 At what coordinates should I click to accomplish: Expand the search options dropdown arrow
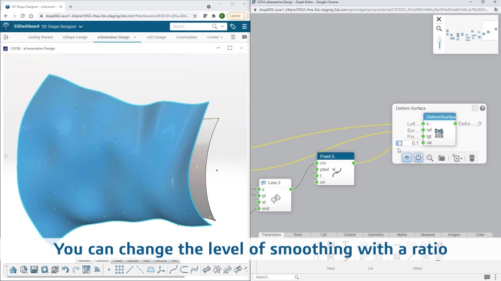click(x=222, y=27)
